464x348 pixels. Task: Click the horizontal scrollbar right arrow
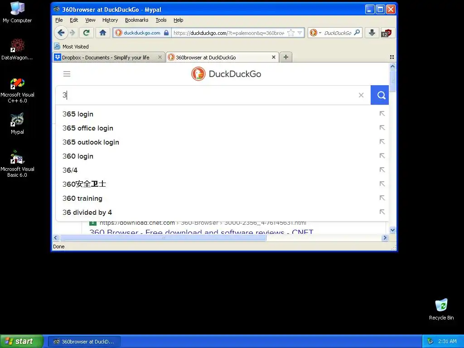(385, 237)
